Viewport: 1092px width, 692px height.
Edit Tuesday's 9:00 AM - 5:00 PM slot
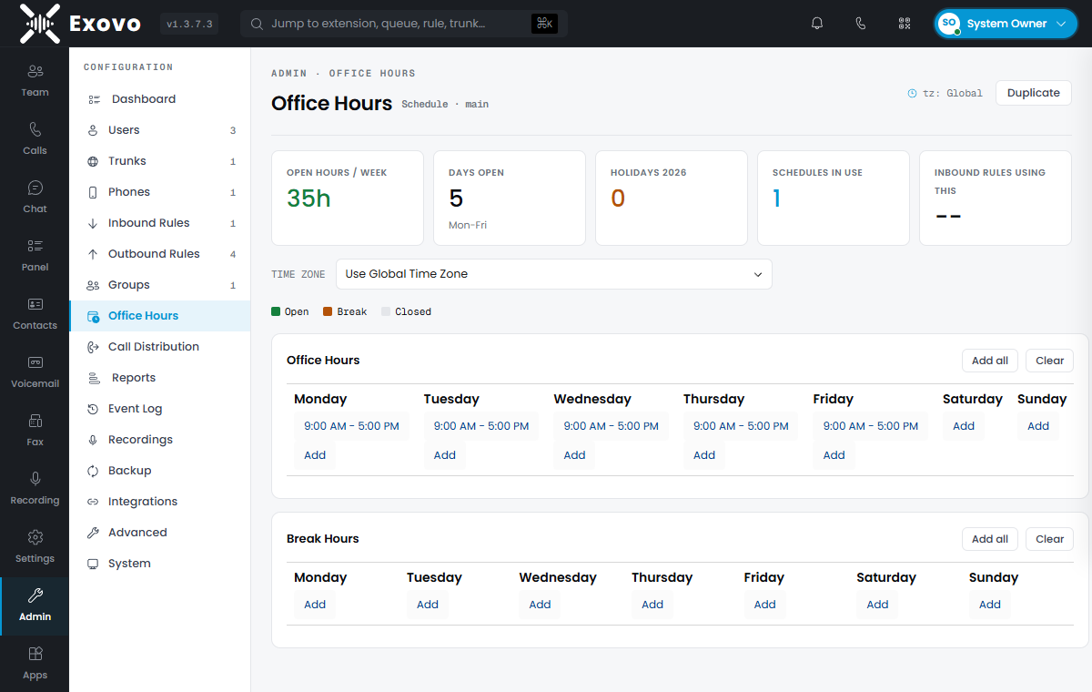481,426
